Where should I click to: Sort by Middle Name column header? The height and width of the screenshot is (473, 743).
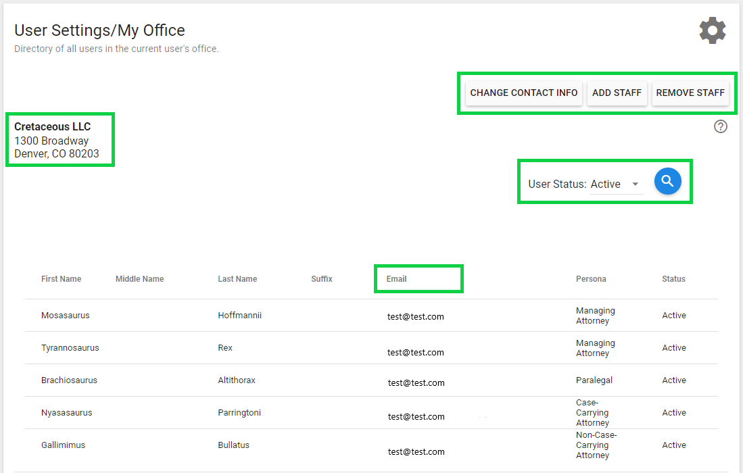tap(140, 279)
